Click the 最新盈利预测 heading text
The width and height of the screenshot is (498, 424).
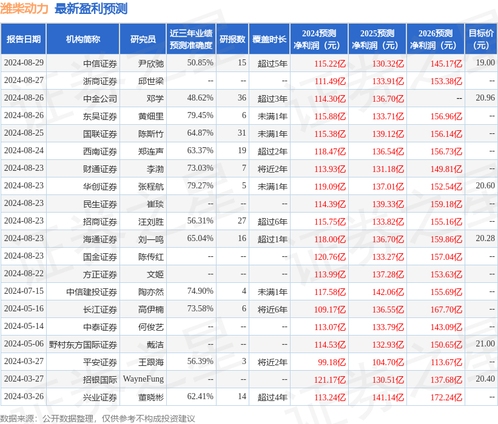(91, 8)
